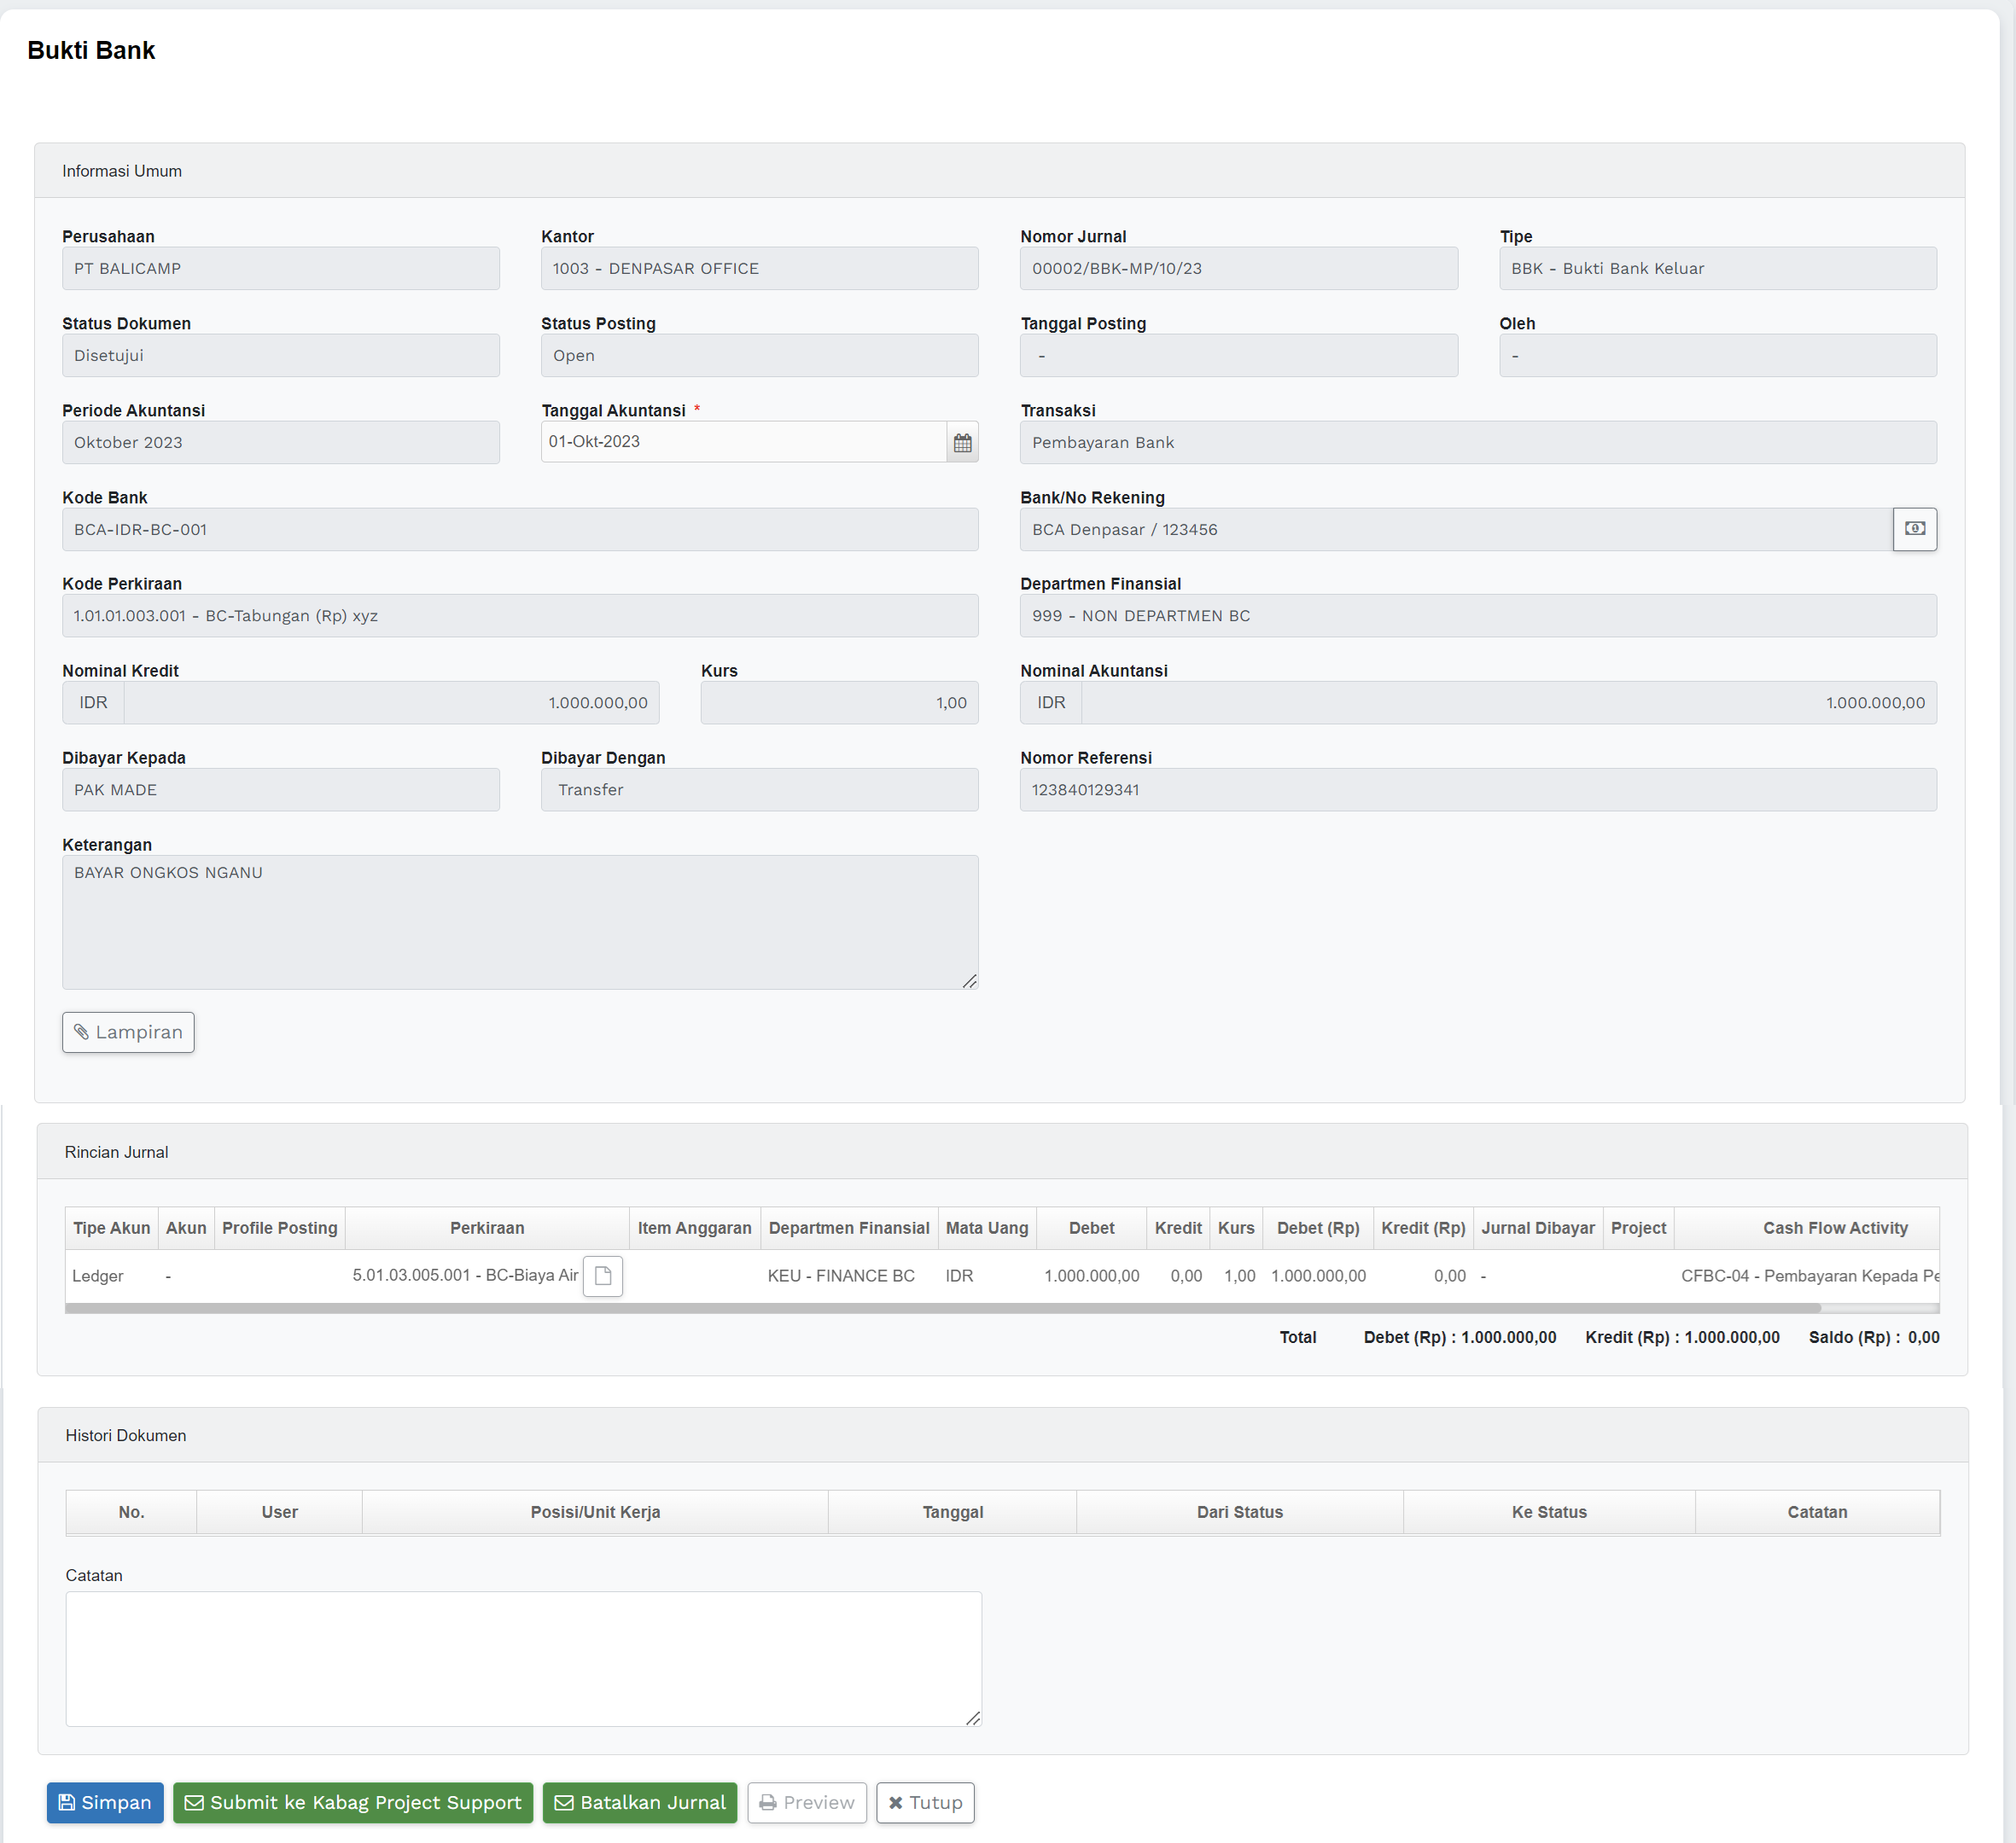Click the Keterangan description textarea
Image resolution: width=2016 pixels, height=1843 pixels.
point(520,921)
